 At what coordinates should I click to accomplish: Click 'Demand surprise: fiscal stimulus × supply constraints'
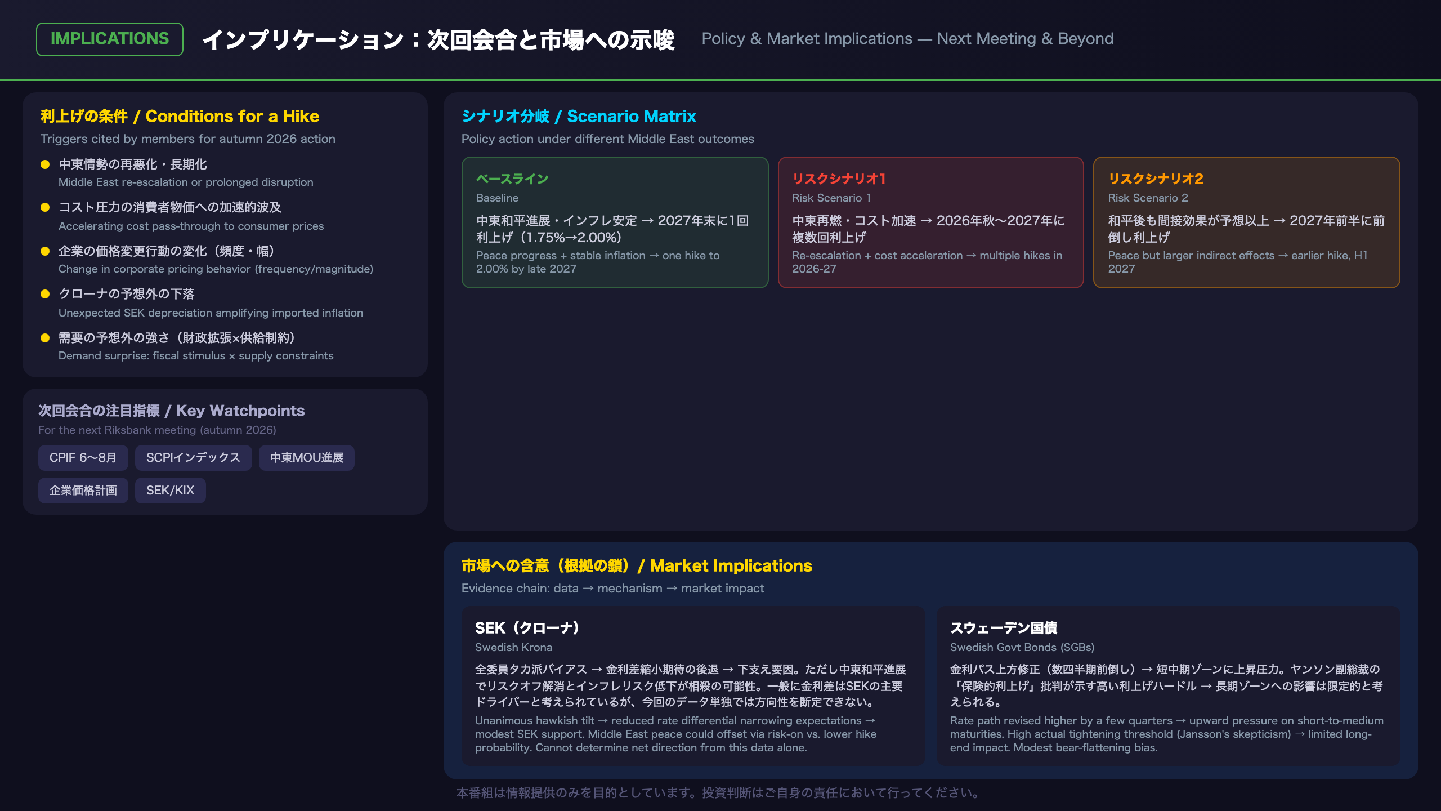[x=196, y=356]
